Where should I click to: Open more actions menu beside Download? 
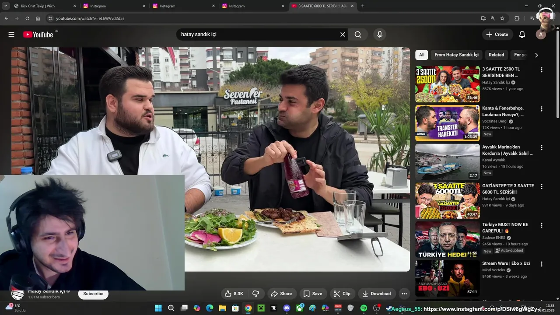pyautogui.click(x=404, y=294)
